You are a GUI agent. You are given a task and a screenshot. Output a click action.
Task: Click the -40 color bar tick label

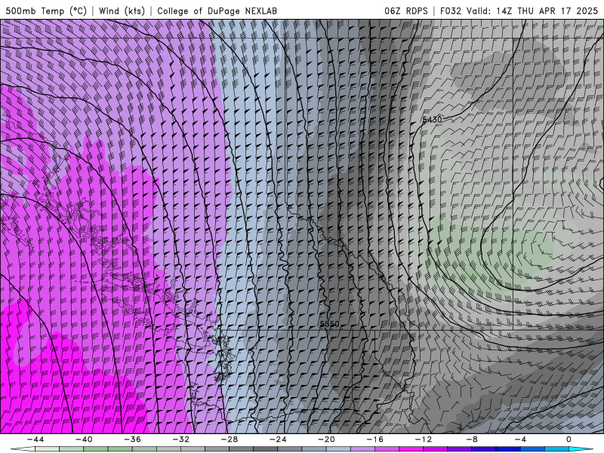[x=84, y=439]
